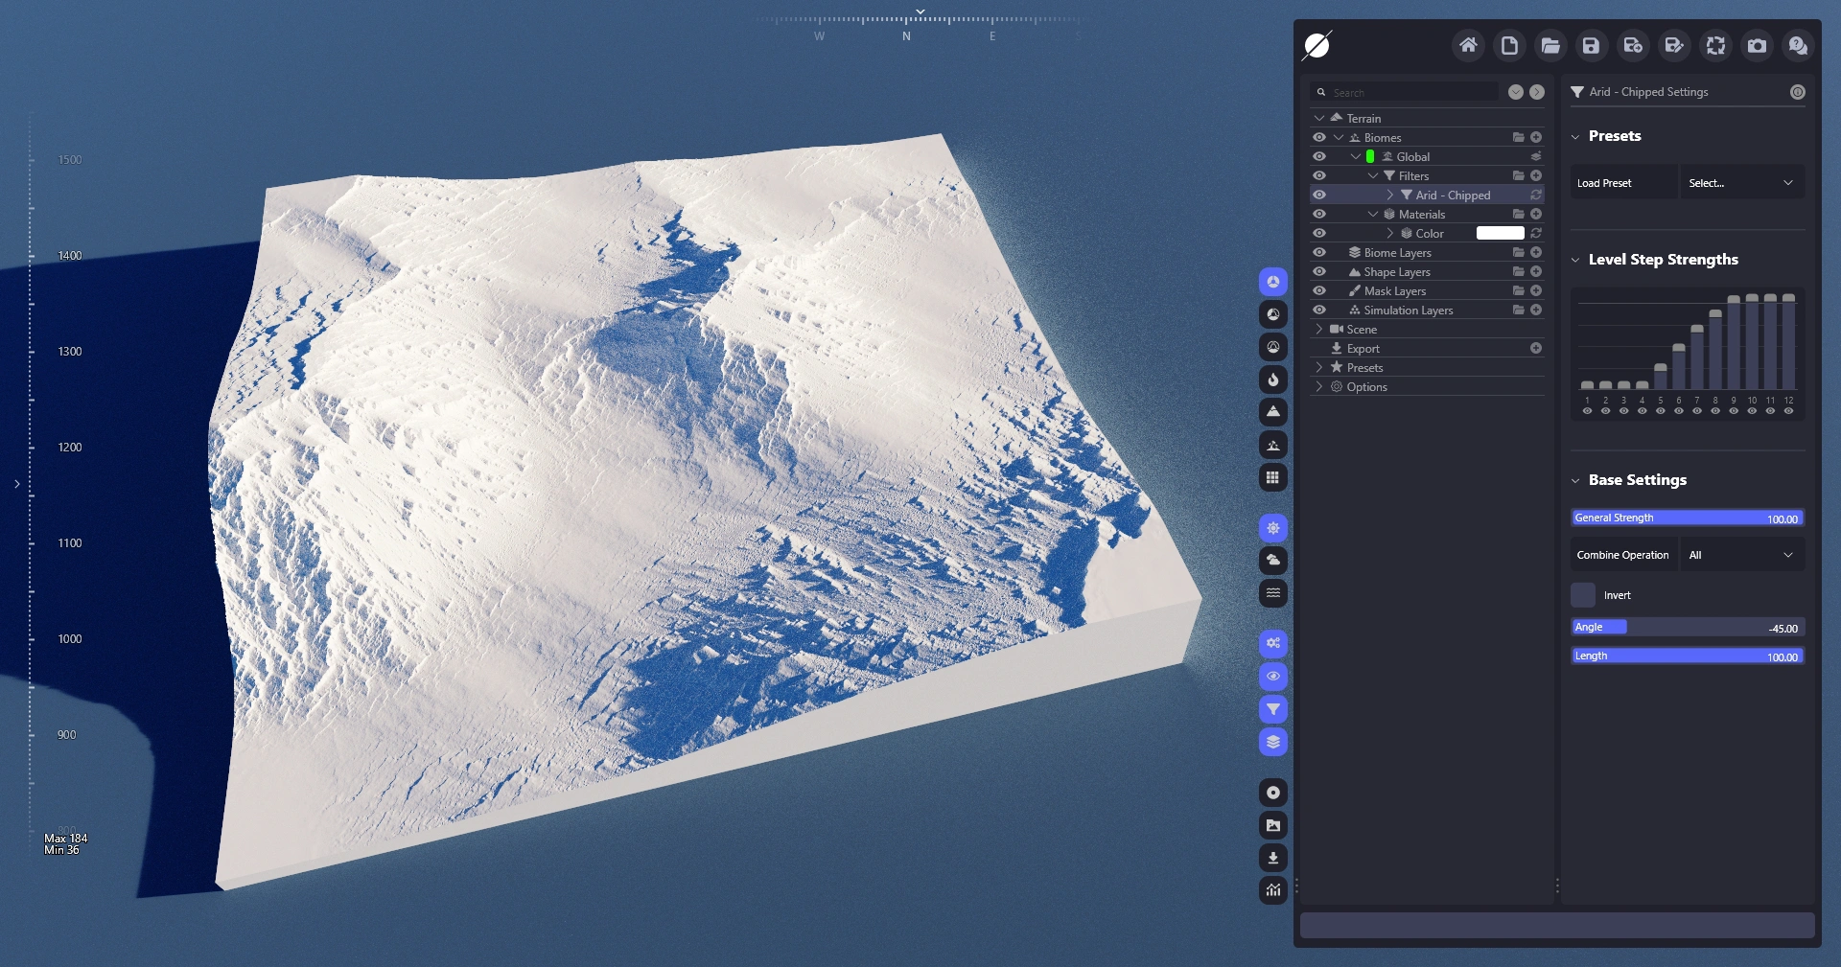Select Simulation Layers in the tree

[x=1408, y=311]
